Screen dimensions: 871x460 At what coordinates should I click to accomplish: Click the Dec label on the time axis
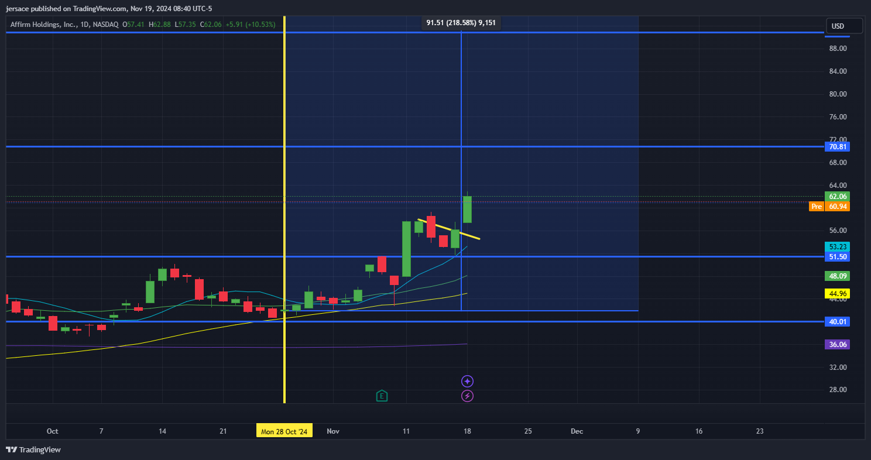point(577,431)
